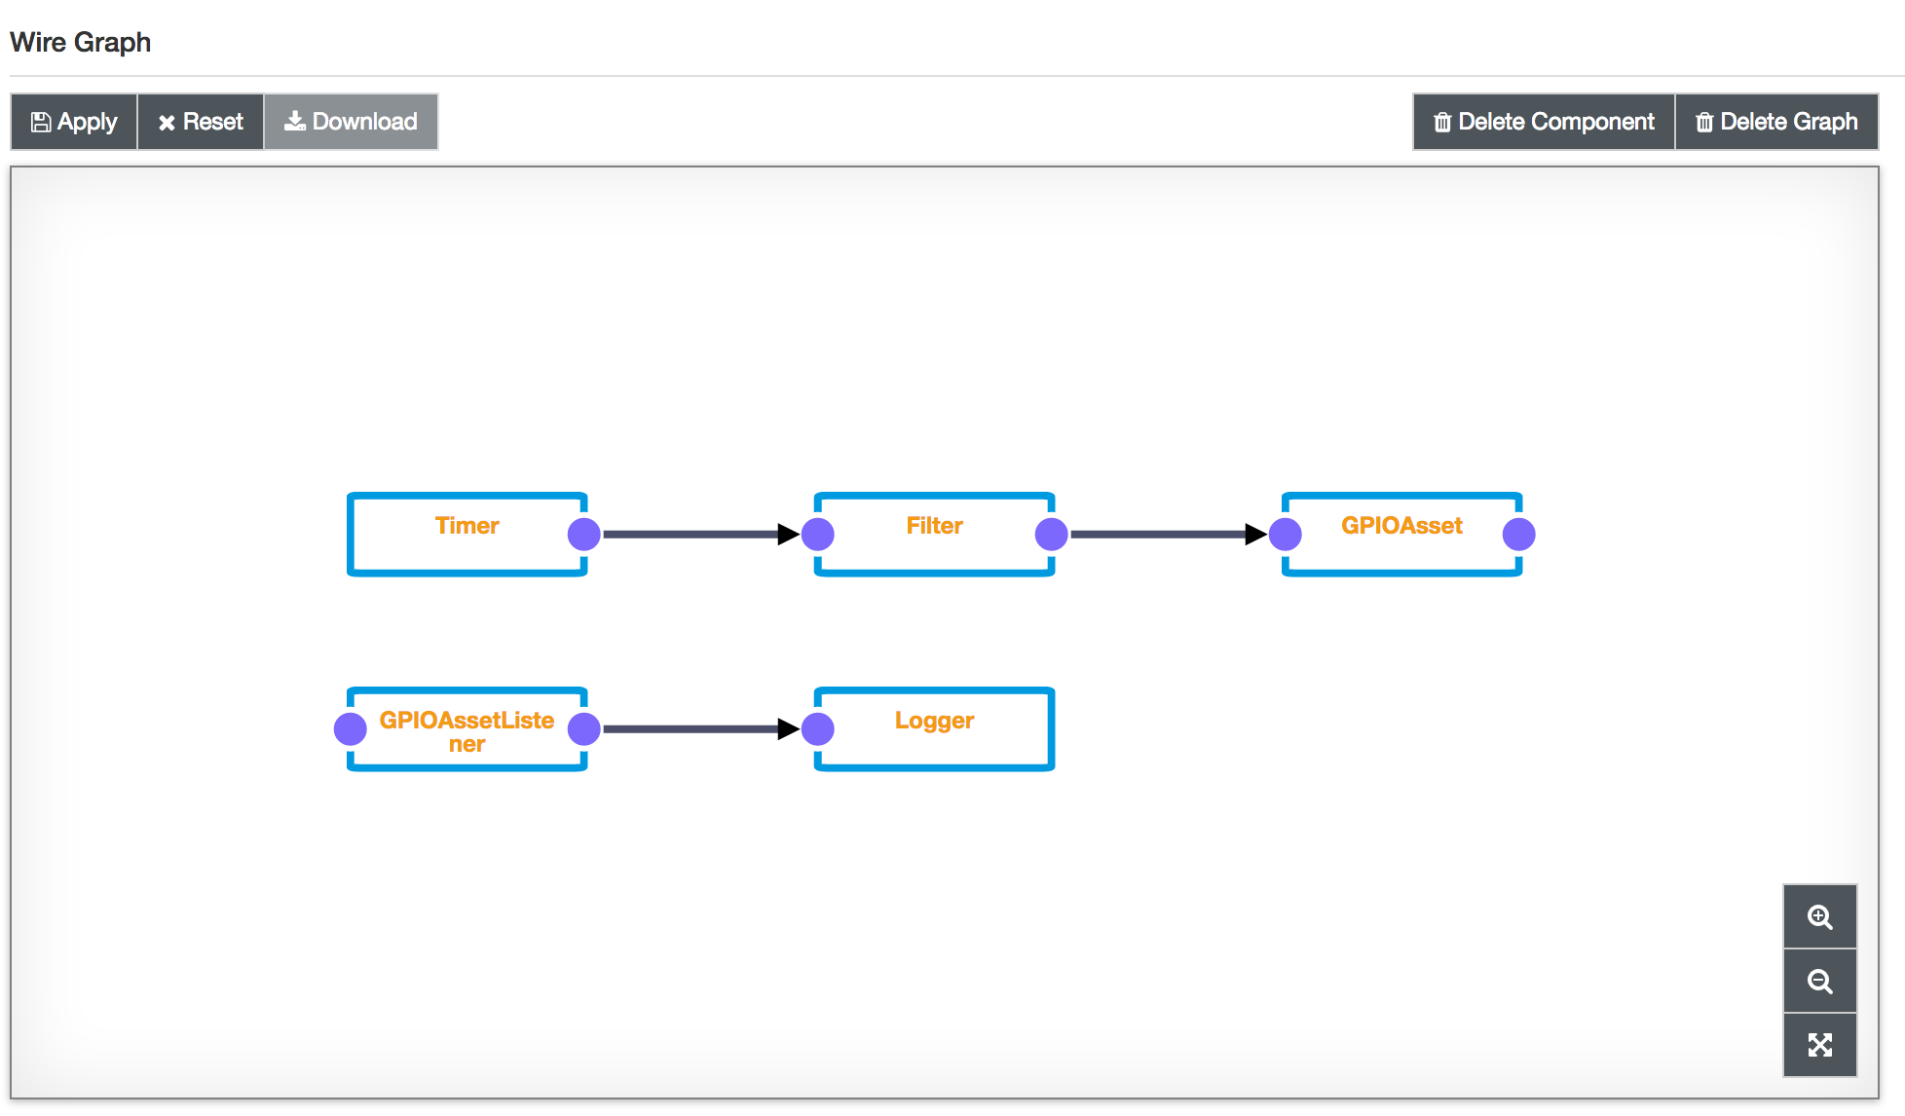Select the GPIOAssetListener component node
This screenshot has height=1116, width=1905.
coord(466,732)
